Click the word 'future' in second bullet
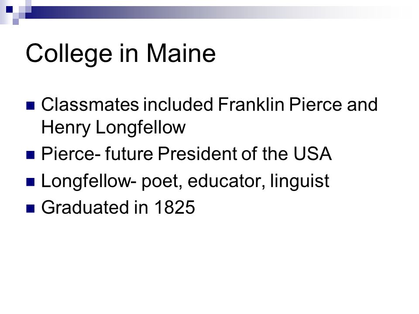 click(129, 154)
